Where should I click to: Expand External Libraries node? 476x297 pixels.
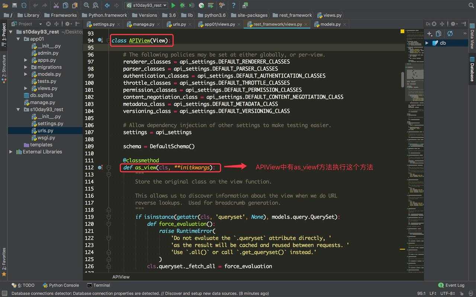tap(11, 152)
